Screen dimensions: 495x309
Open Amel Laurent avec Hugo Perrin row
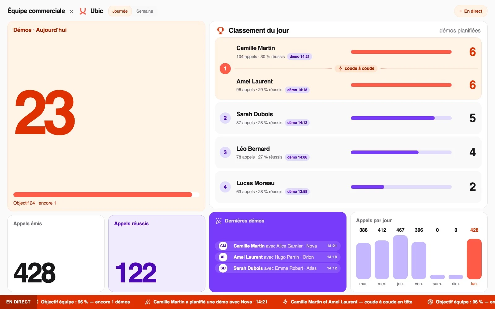pos(278,257)
